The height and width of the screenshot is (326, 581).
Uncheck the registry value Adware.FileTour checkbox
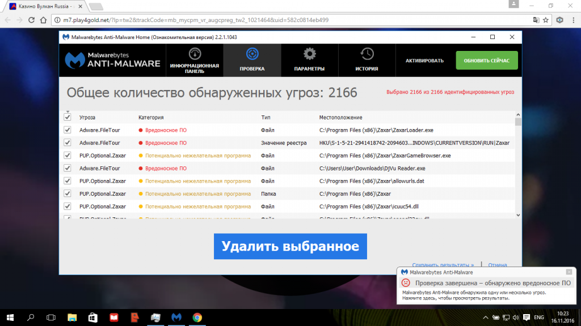tap(67, 143)
